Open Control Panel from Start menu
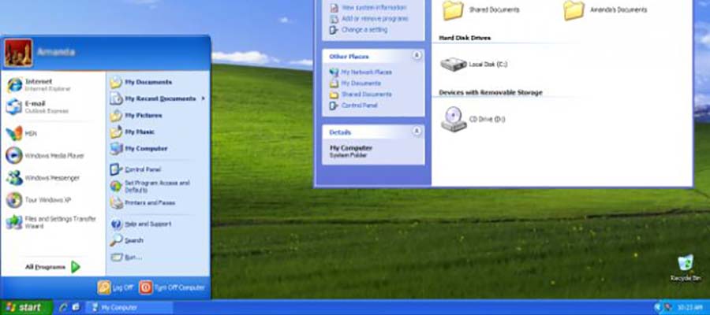Screen dimensions: 710x315 click(158, 169)
